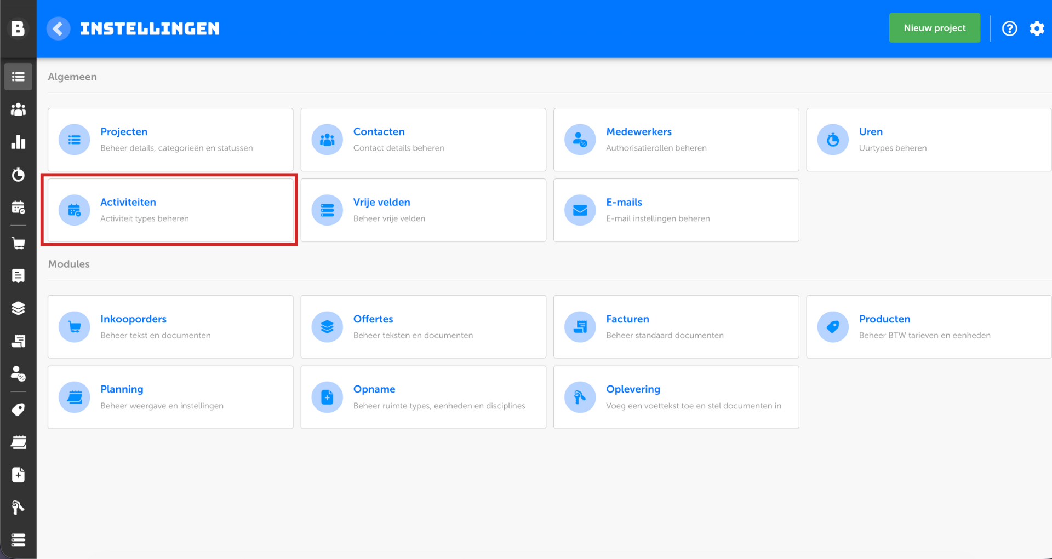Image resolution: width=1052 pixels, height=559 pixels.
Task: Click the Vrije velden icon in card
Action: click(x=327, y=210)
